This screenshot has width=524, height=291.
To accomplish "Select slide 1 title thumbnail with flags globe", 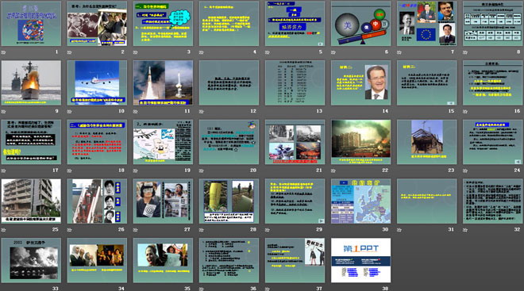I will coord(31,23).
